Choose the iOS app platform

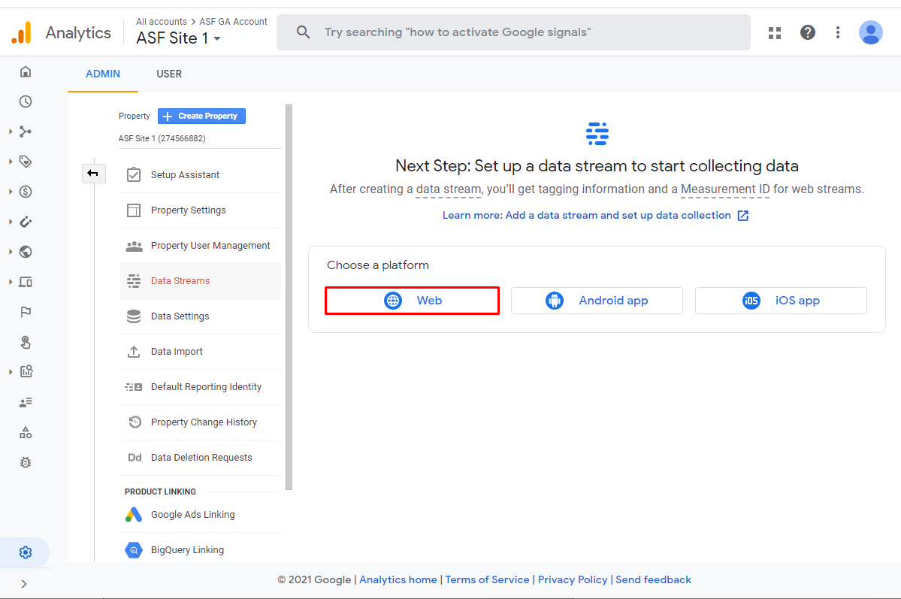coord(781,301)
